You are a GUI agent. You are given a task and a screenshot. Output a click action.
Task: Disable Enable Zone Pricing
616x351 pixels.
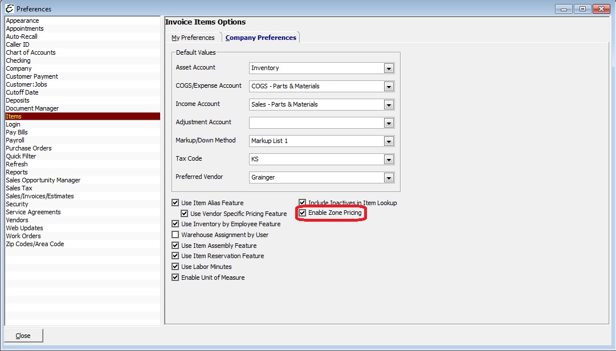(301, 213)
